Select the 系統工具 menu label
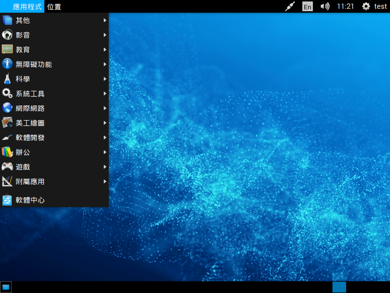 pos(30,93)
